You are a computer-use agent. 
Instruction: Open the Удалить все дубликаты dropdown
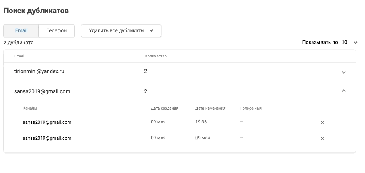121,30
